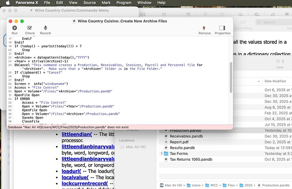Expand the Tax Forms folder
The height and width of the screenshot is (189, 292).
pyautogui.click(x=162, y=154)
